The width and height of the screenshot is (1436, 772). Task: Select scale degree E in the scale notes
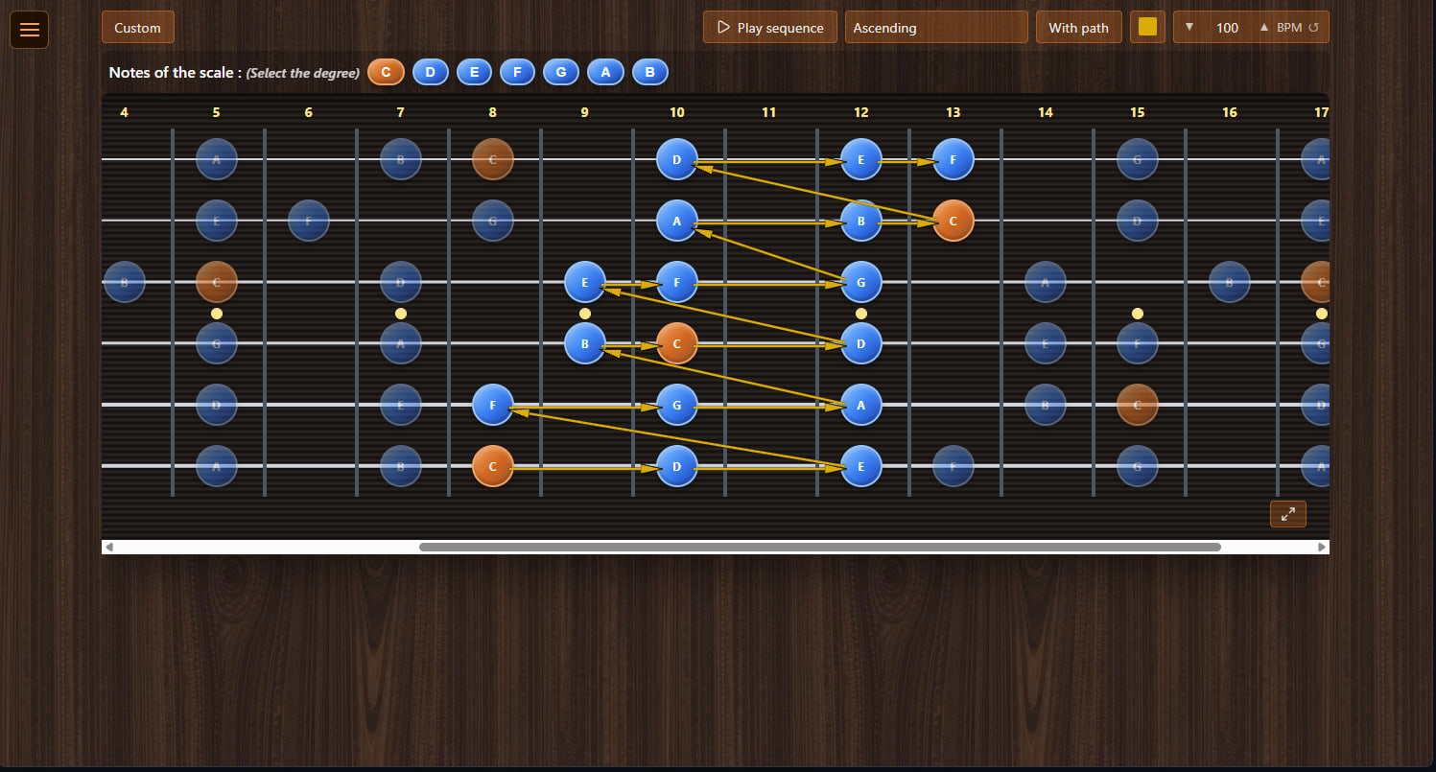[474, 72]
